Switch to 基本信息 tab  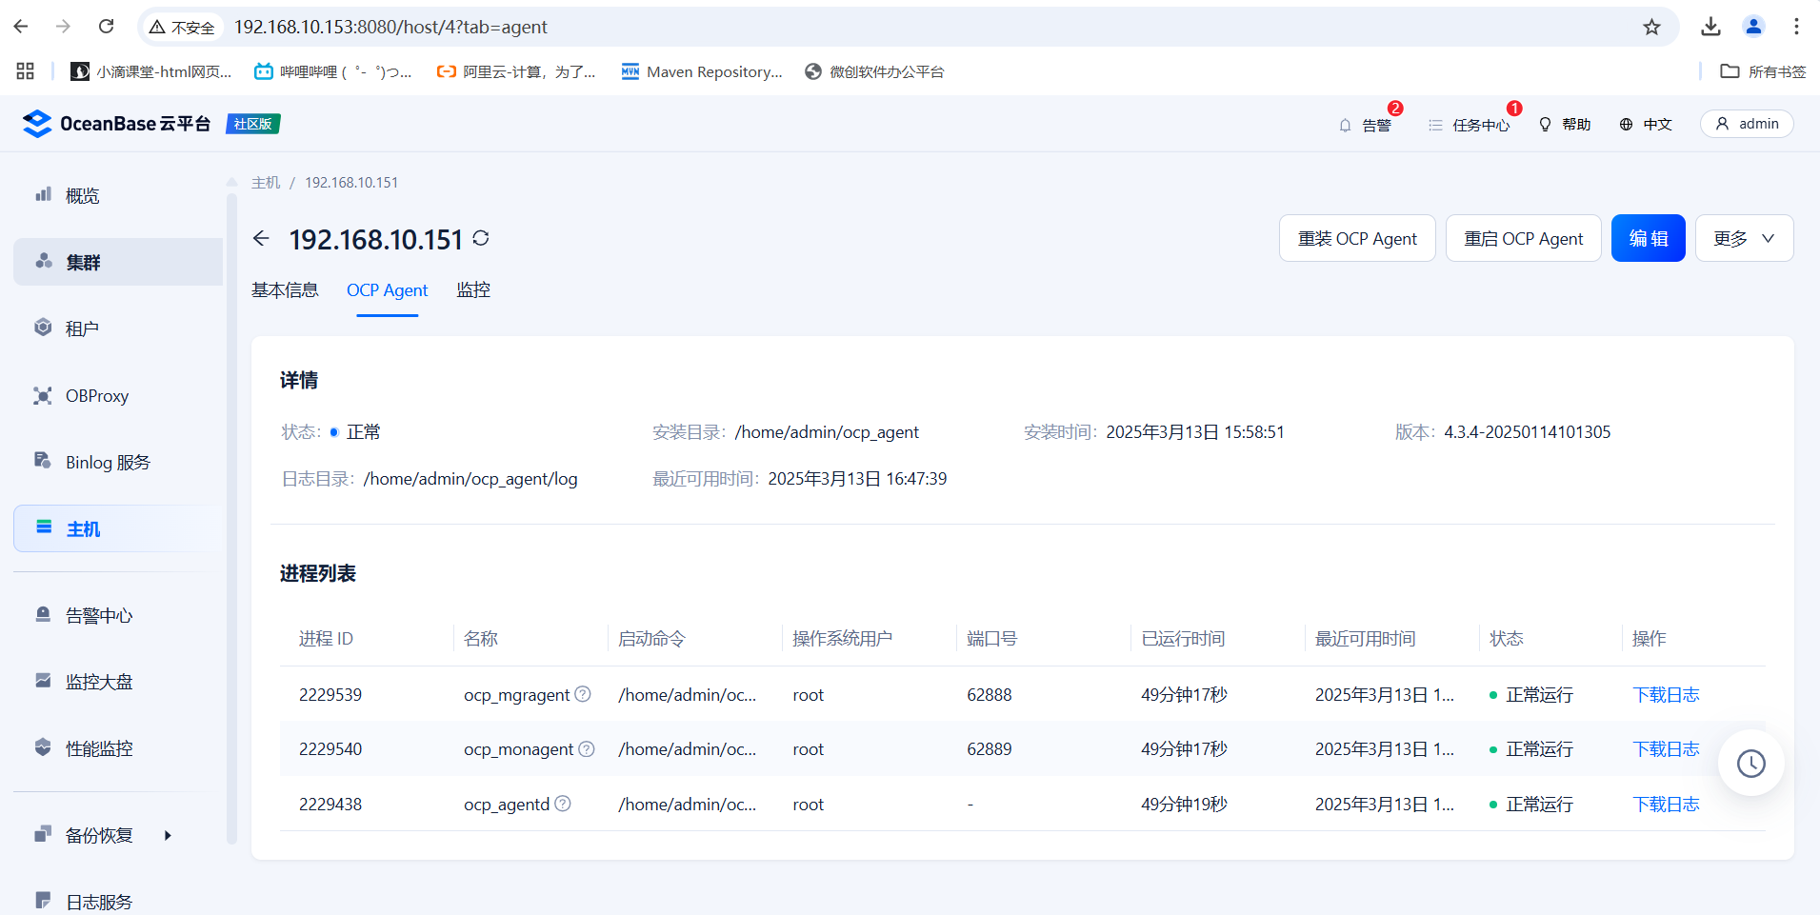[x=285, y=289]
